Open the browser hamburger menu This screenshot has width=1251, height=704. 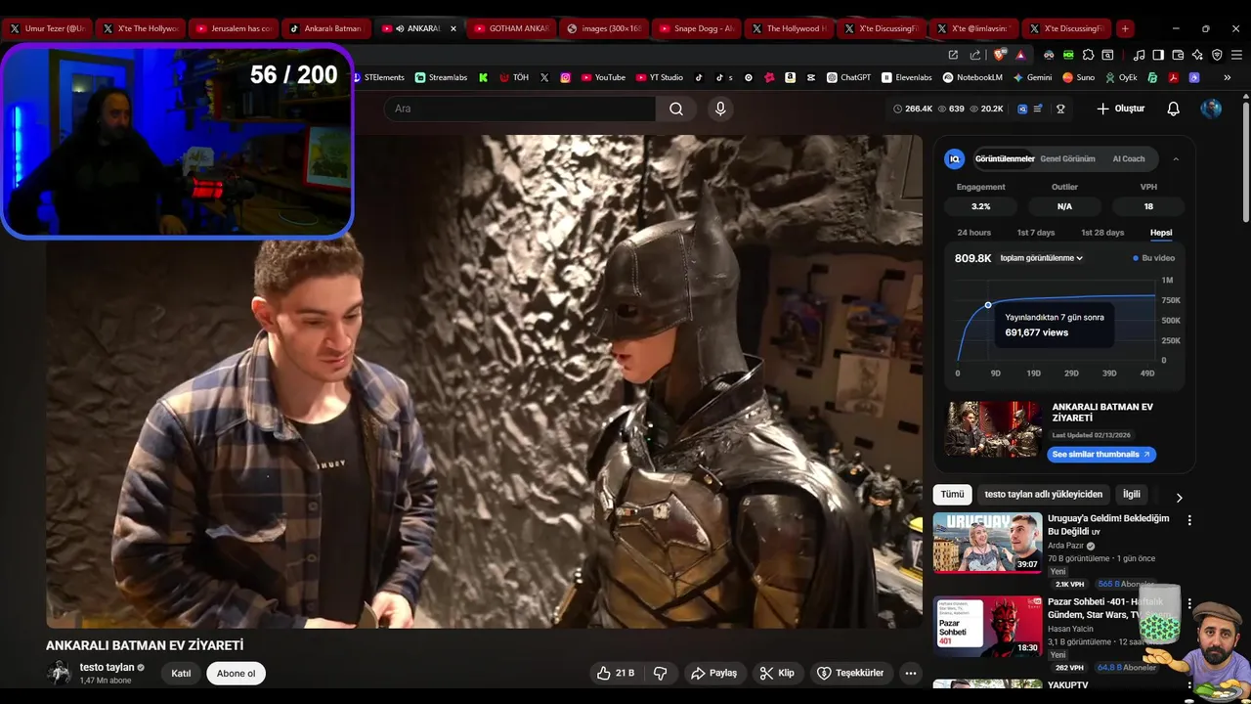pyautogui.click(x=1234, y=55)
